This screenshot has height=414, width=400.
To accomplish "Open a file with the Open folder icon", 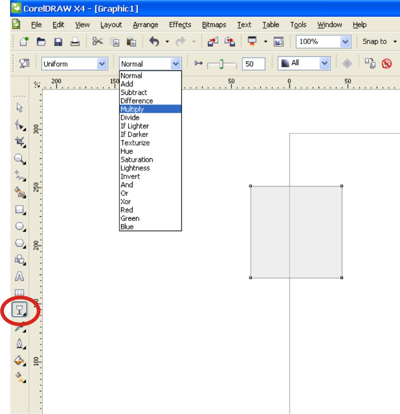I will point(41,41).
